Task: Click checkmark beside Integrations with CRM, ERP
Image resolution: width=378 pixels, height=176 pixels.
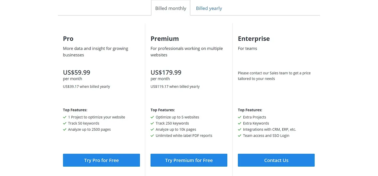Action: coord(240,129)
